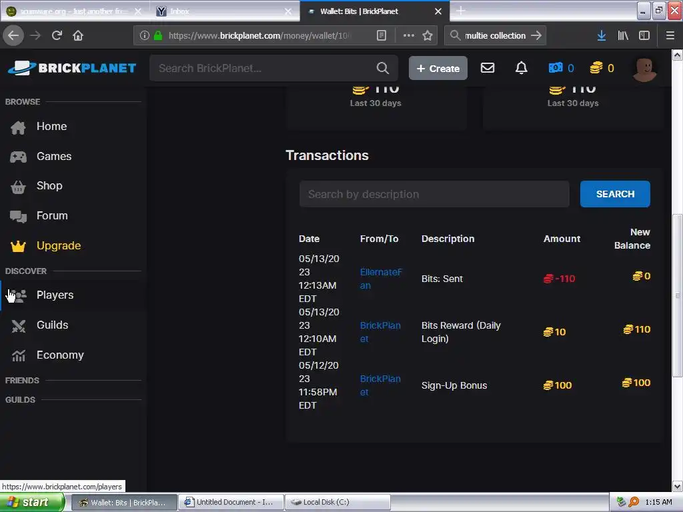Click the green padlock security icon
The width and height of the screenshot is (683, 512).
[158, 35]
